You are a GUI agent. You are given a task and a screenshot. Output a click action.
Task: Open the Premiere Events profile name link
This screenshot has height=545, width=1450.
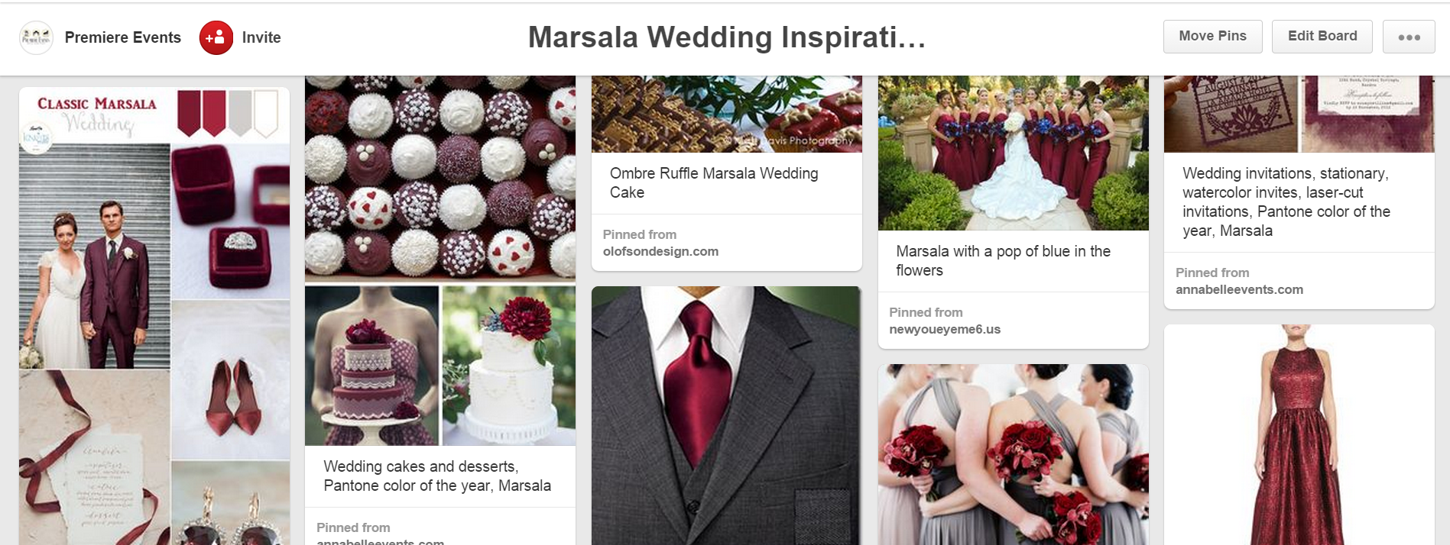click(123, 37)
